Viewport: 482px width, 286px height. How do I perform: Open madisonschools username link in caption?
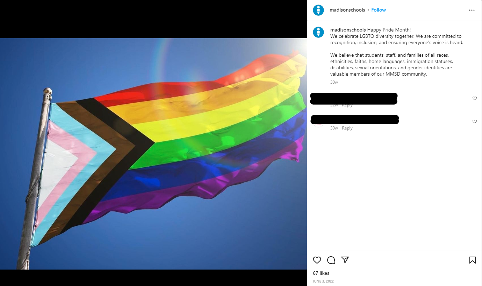[348, 30]
